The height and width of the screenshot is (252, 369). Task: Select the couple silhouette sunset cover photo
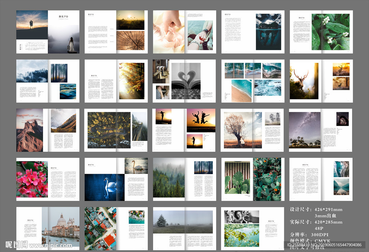32,25
